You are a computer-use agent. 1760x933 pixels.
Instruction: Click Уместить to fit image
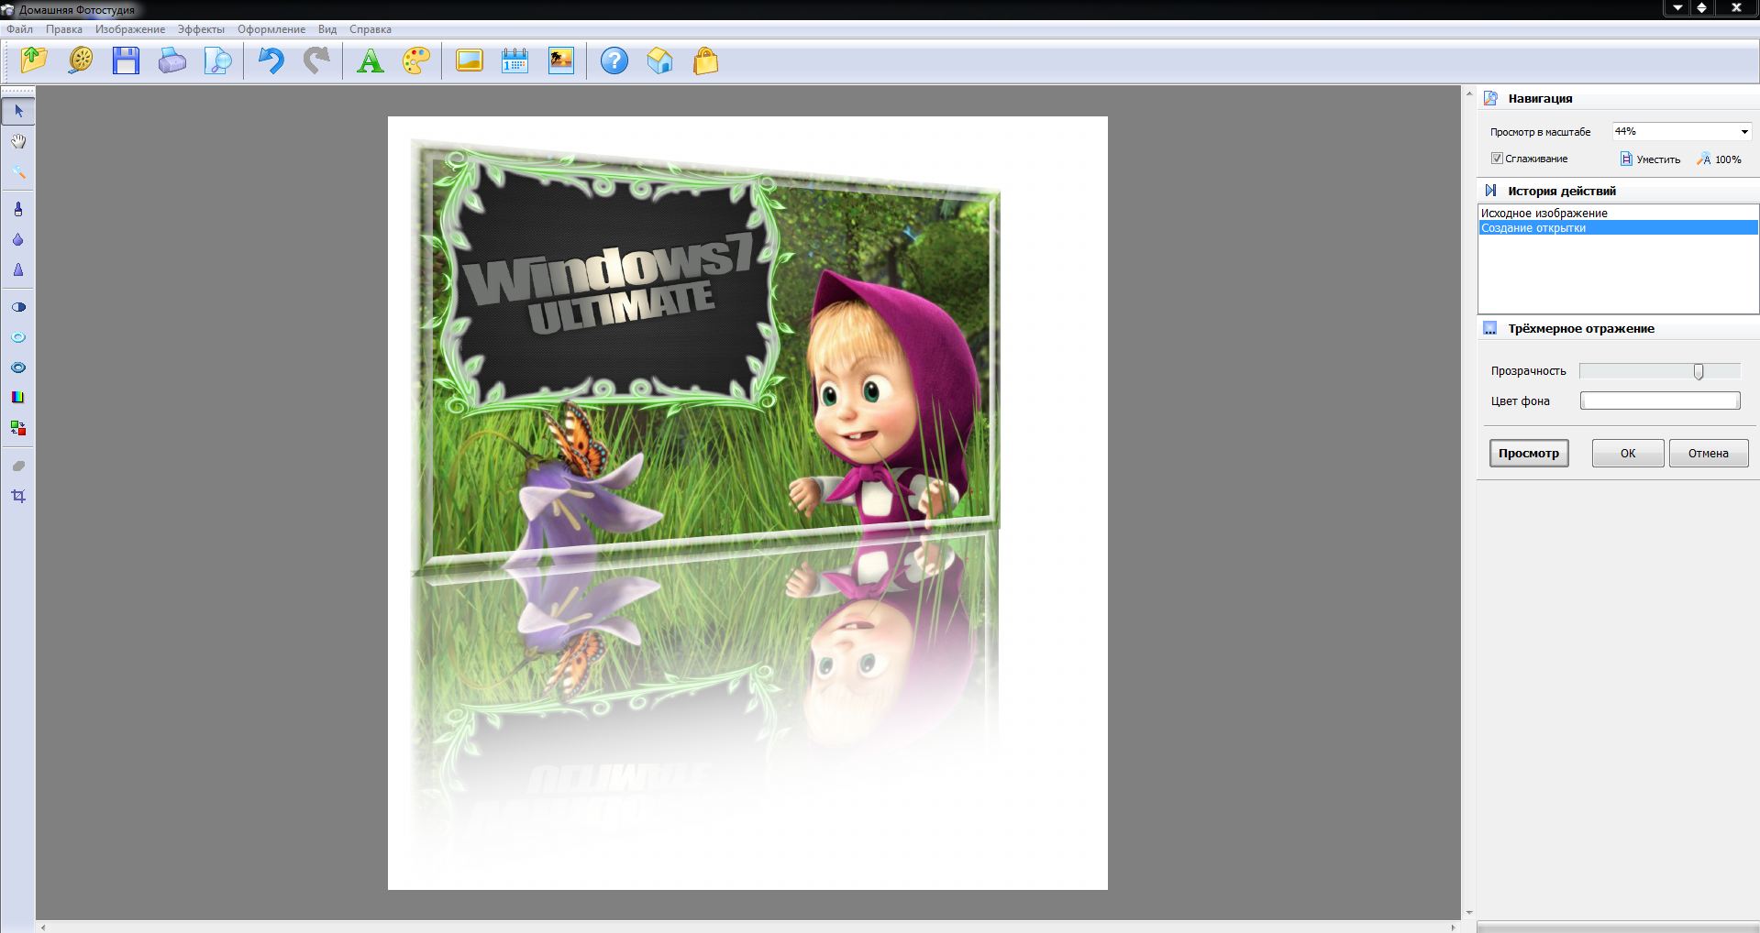[1650, 159]
